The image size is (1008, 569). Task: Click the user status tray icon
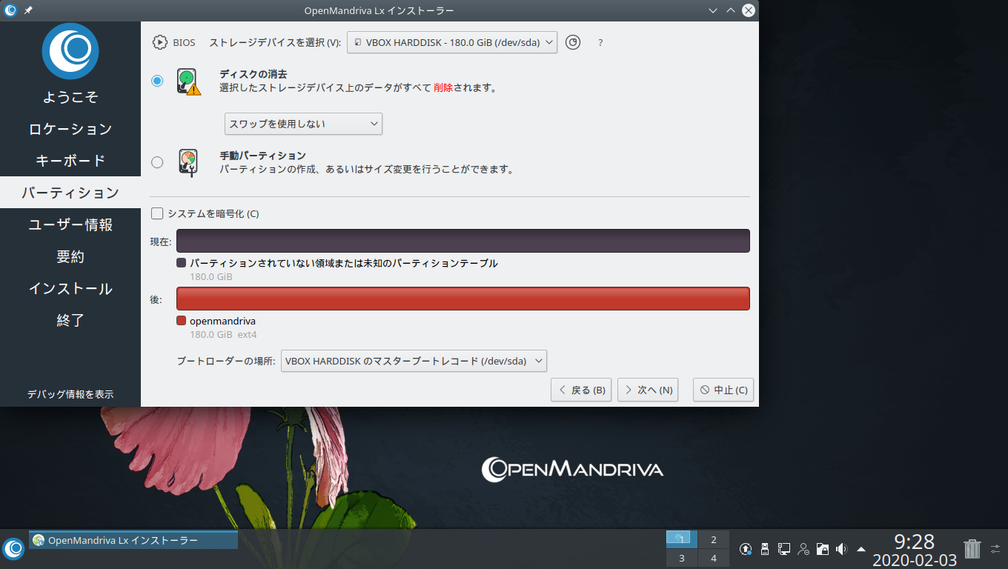(x=803, y=549)
